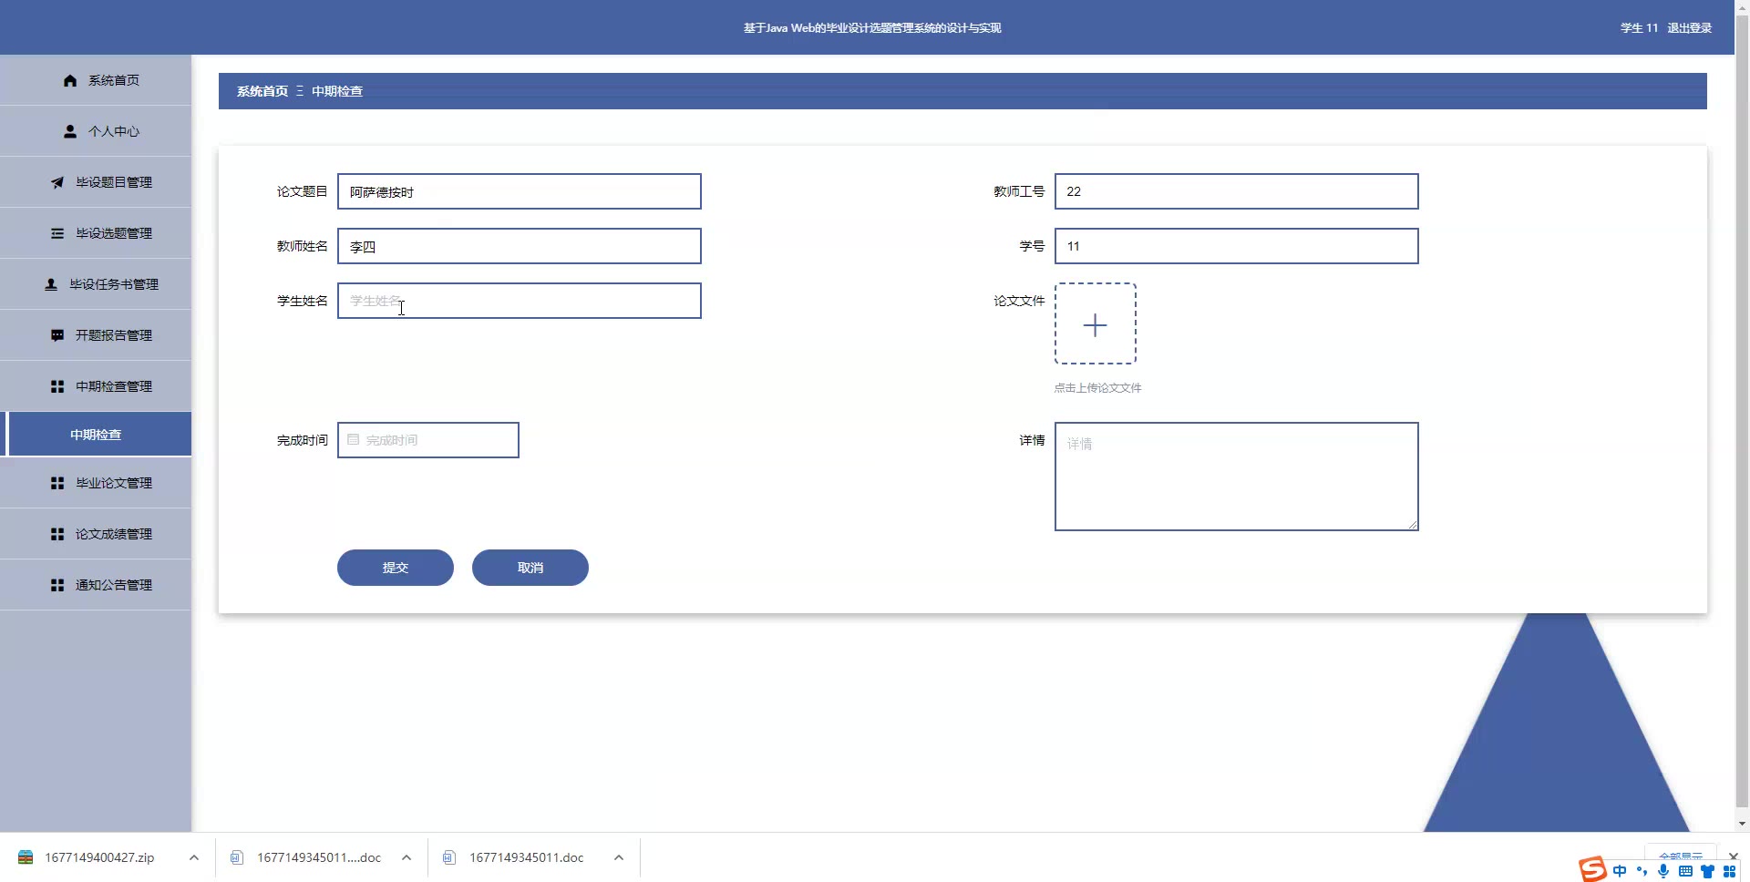
Task: Click the toolbox grid icon in IME bar
Action: (x=1729, y=871)
